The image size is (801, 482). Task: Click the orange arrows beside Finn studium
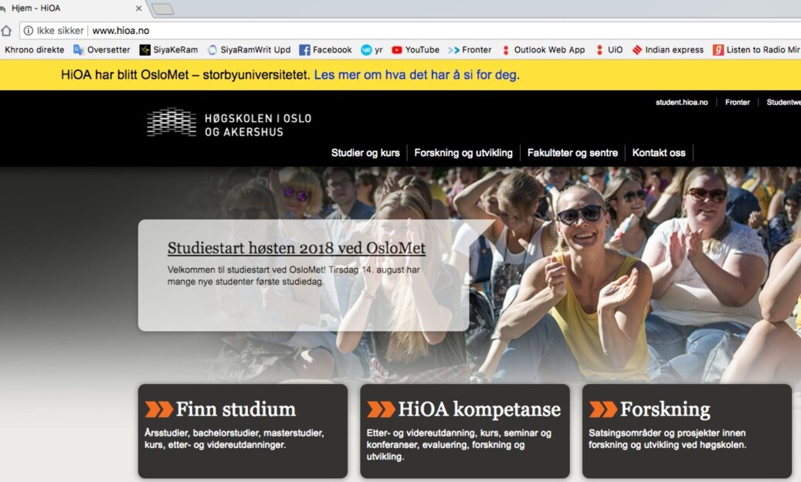(x=159, y=409)
